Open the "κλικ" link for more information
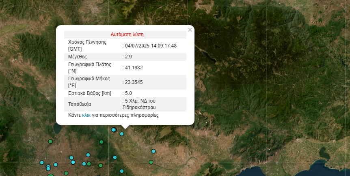 (x=86, y=115)
